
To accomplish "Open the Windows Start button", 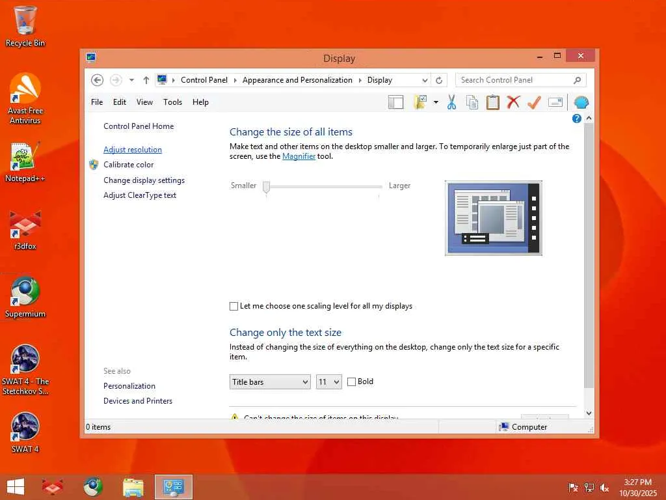I will click(x=16, y=487).
